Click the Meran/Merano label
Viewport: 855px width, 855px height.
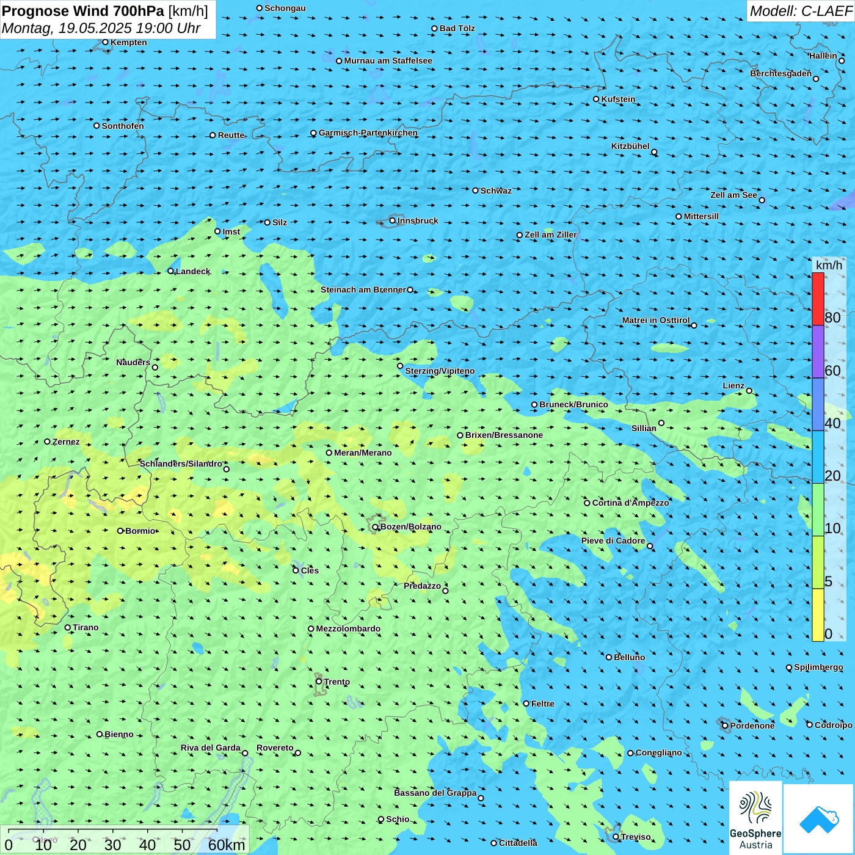363,453
